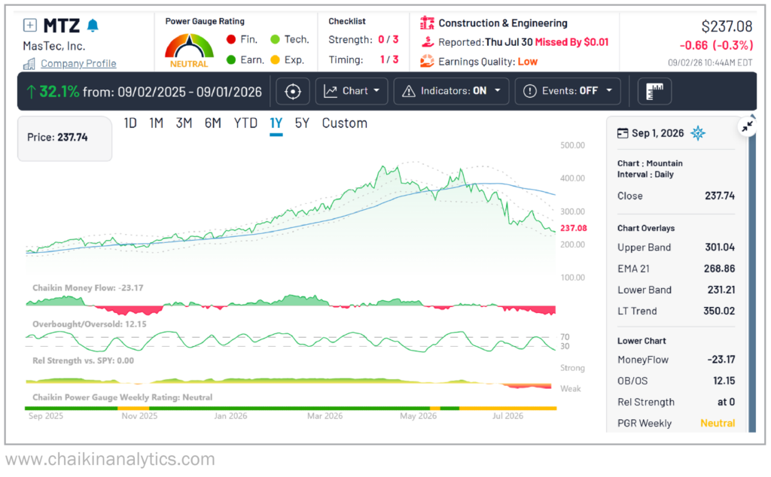The image size is (771, 477).
Task: Click the Company Profile building icon
Action: [x=29, y=64]
